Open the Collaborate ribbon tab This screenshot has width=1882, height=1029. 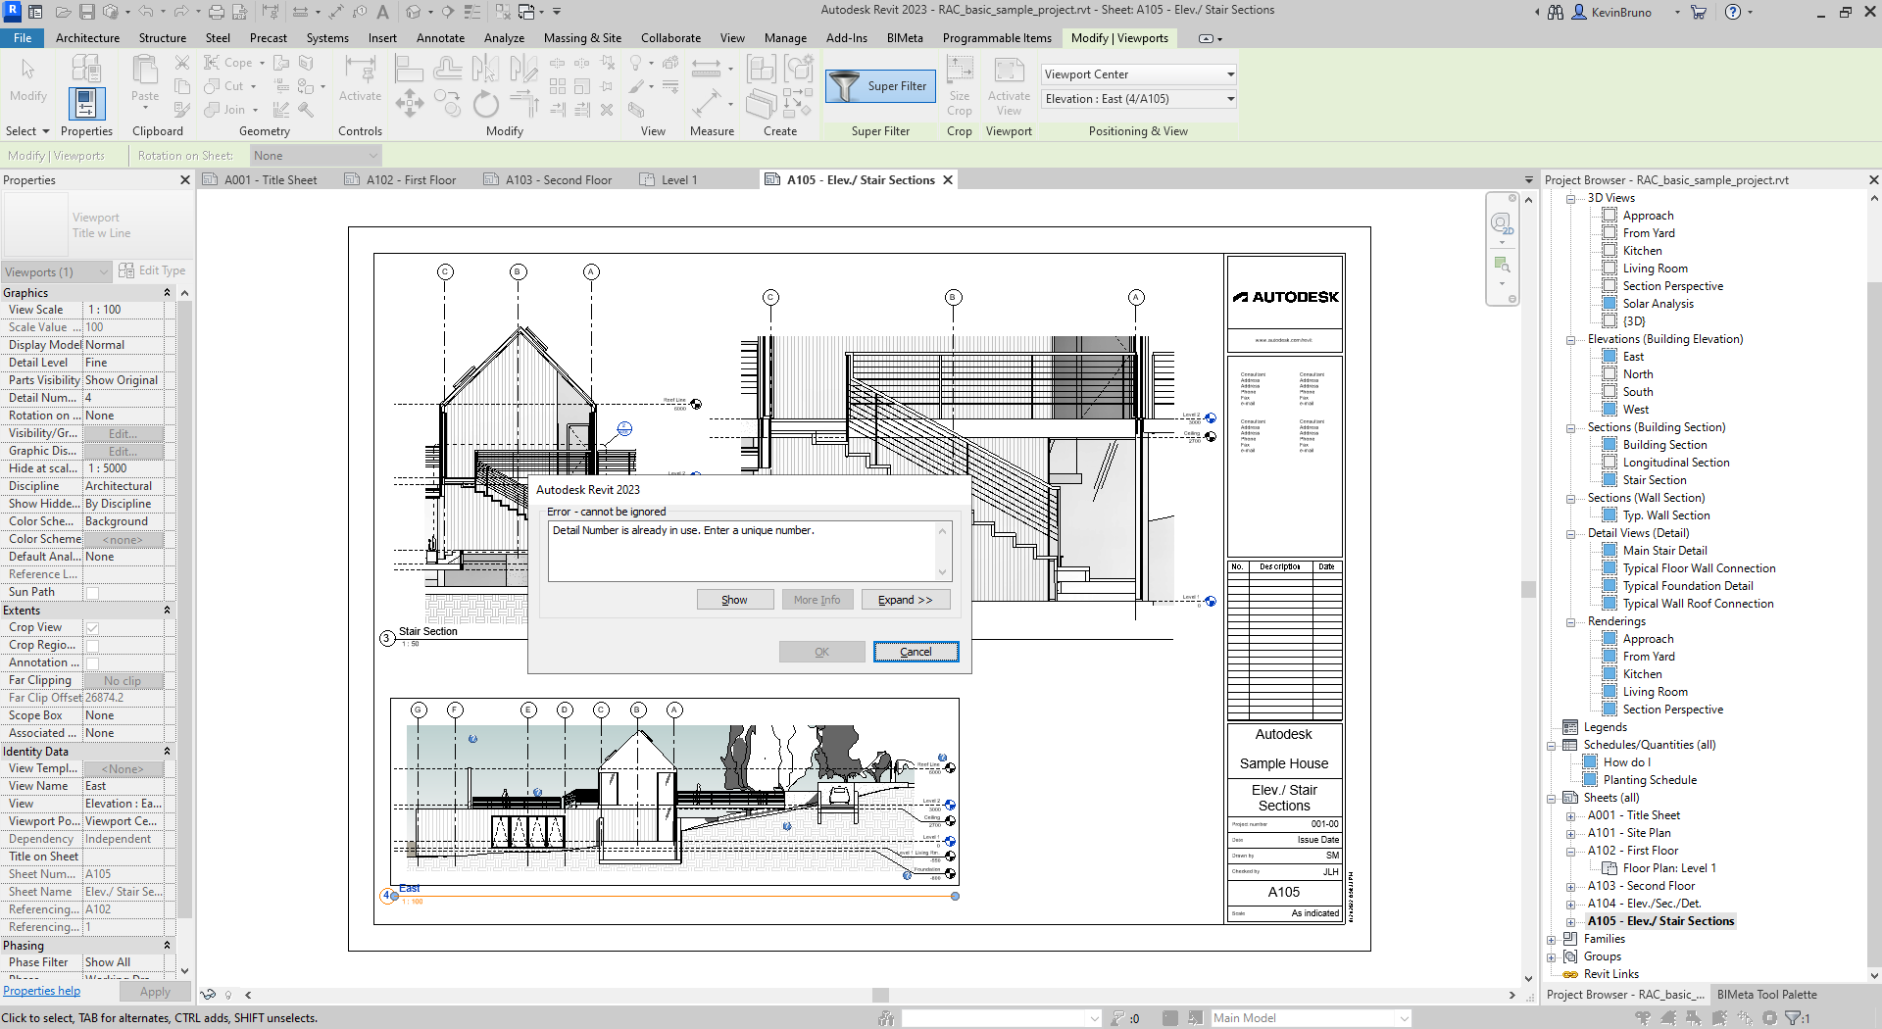(670, 38)
